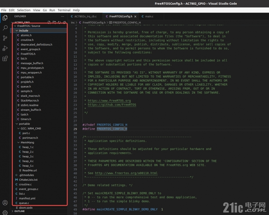The width and height of the screenshot is (269, 215).
Task: Open the Terminal menu
Action: click(x=64, y=10)
